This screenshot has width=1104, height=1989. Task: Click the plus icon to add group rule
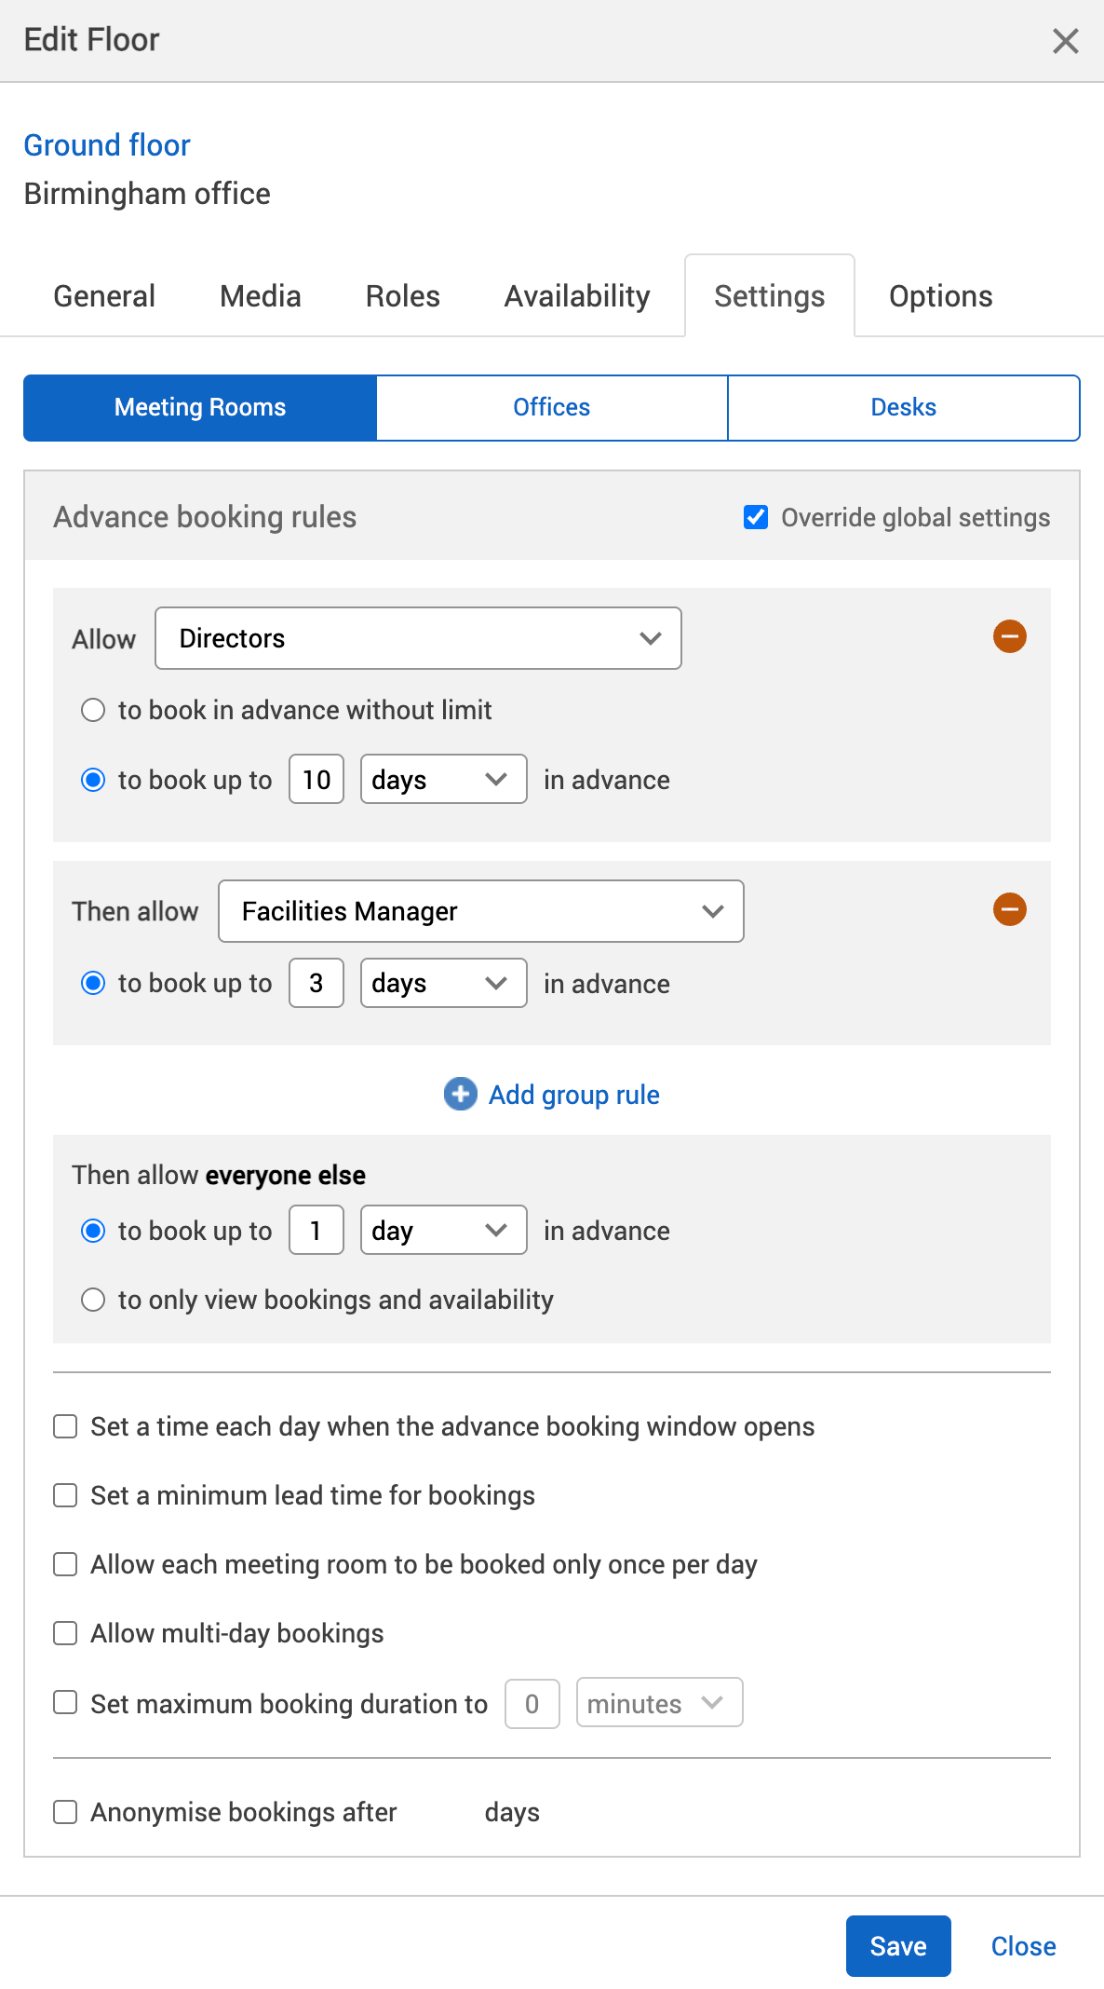click(x=460, y=1094)
